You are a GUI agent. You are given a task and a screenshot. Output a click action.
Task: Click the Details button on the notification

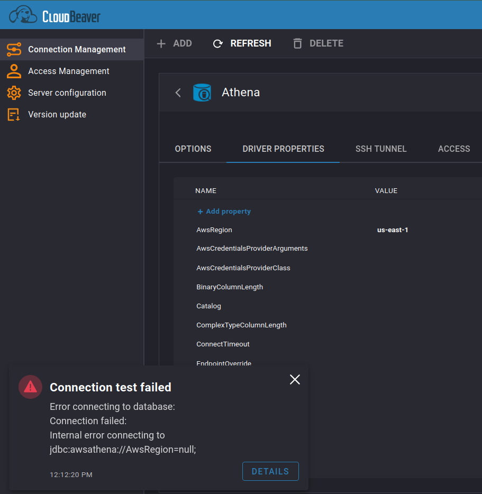pyautogui.click(x=270, y=471)
